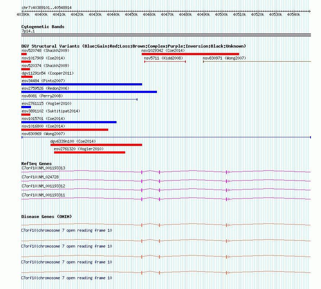Click the dgv6339n100 (Coe2014) label
Screen dimensions: 321x289
[73, 141]
